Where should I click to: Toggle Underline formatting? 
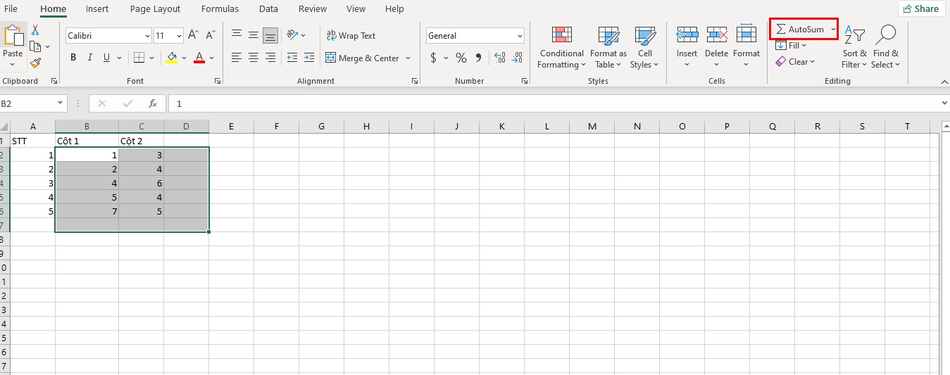[x=106, y=58]
